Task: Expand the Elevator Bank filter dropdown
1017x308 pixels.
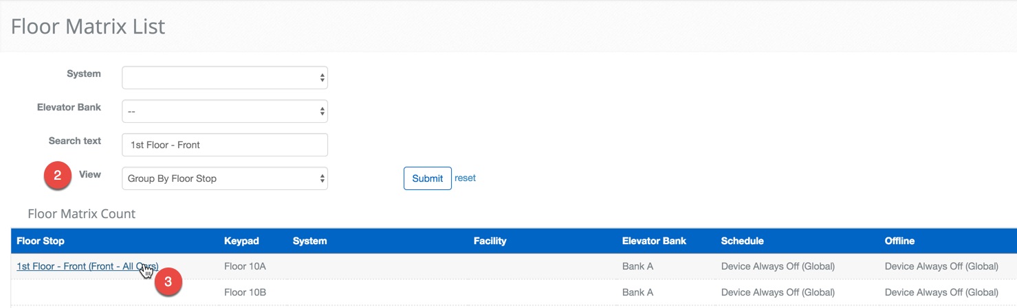Action: coord(224,111)
